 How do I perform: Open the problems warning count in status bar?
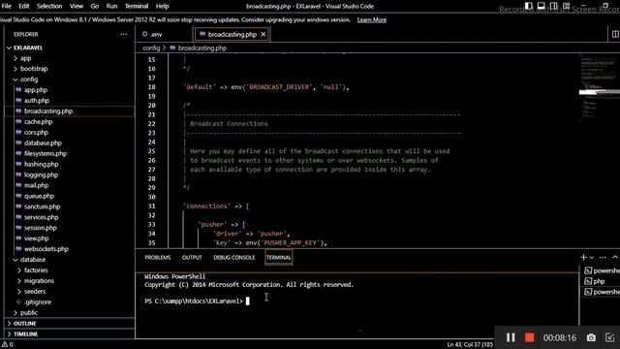point(8,345)
